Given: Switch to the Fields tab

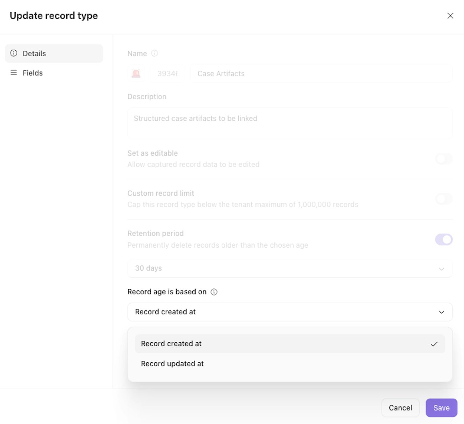Looking at the screenshot, I should coord(32,73).
